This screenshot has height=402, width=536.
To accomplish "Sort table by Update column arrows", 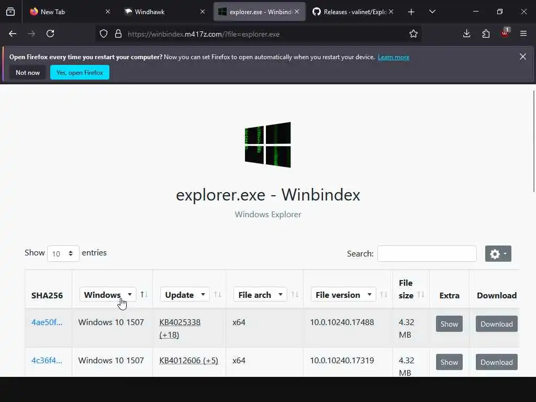I will point(218,295).
